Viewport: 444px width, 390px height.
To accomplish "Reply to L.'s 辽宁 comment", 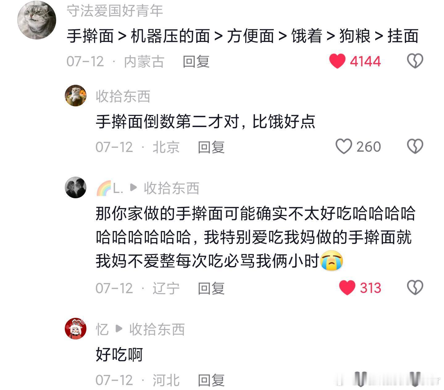I will click(211, 288).
